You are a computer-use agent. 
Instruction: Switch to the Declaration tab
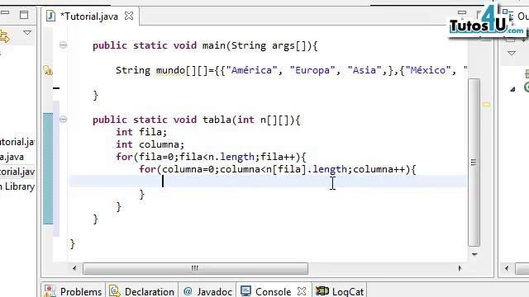[142, 291]
